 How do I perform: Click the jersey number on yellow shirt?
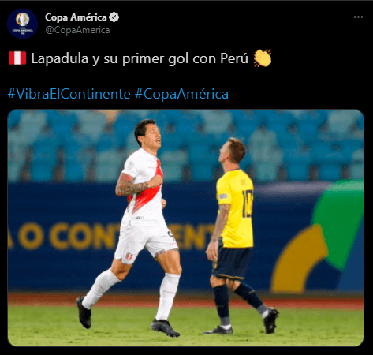point(247,204)
